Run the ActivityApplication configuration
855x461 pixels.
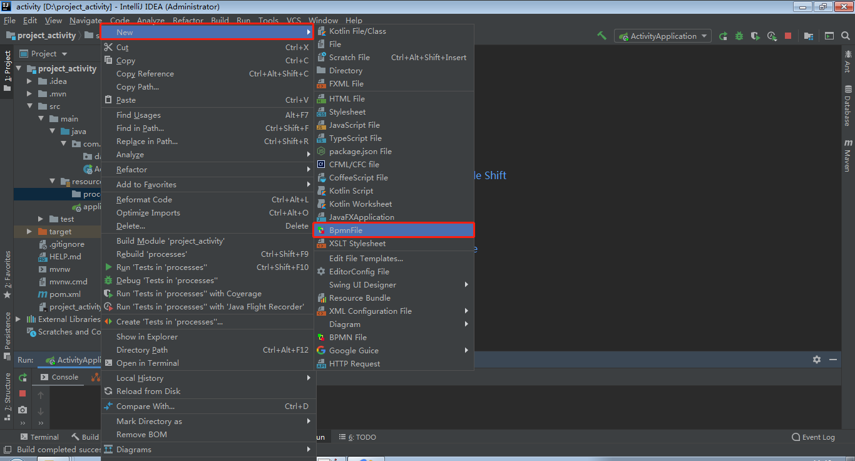click(x=723, y=36)
